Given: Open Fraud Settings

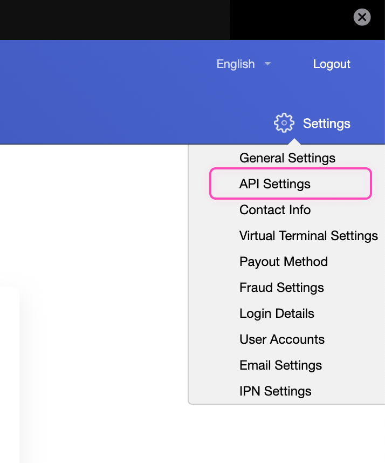Looking at the screenshot, I should [x=281, y=288].
